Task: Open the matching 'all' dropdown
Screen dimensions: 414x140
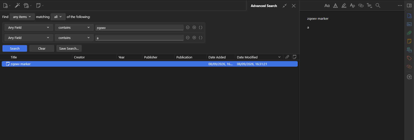Action: 58,17
